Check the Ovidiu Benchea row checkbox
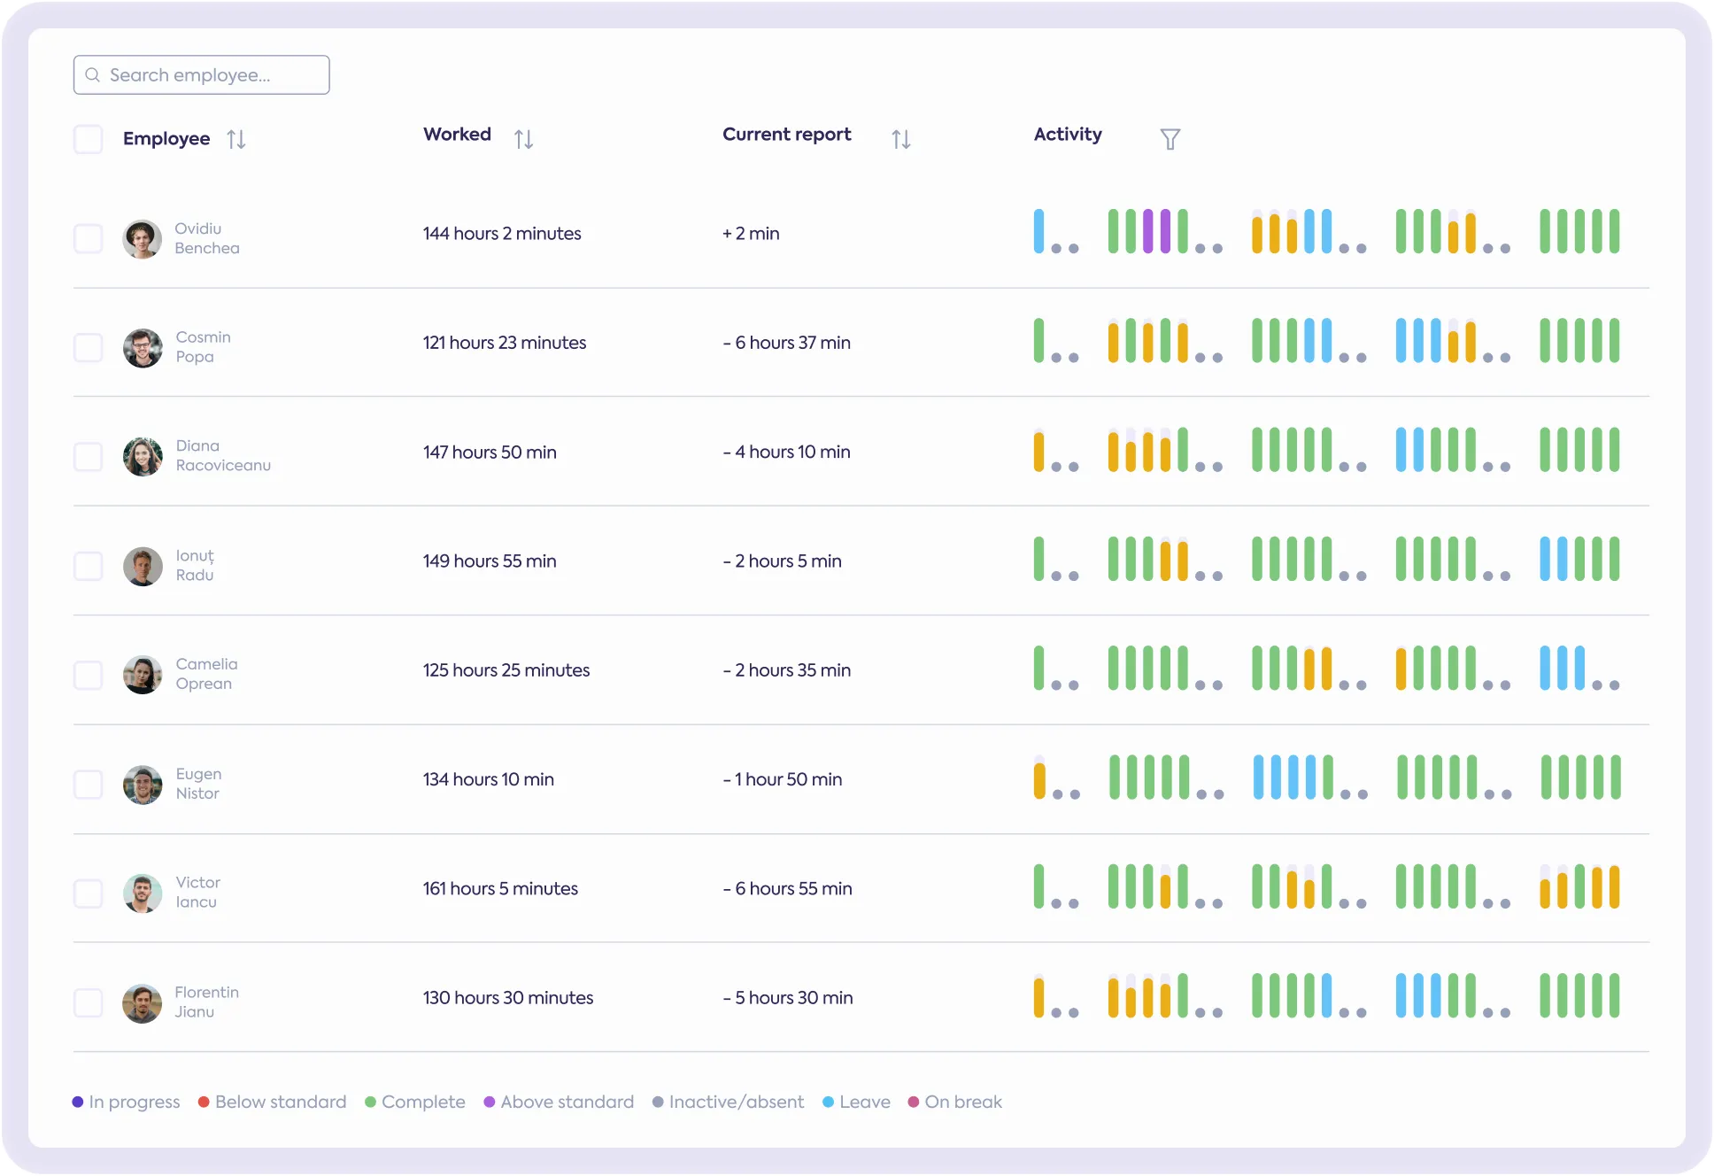The height and width of the screenshot is (1176, 1714). point(88,238)
